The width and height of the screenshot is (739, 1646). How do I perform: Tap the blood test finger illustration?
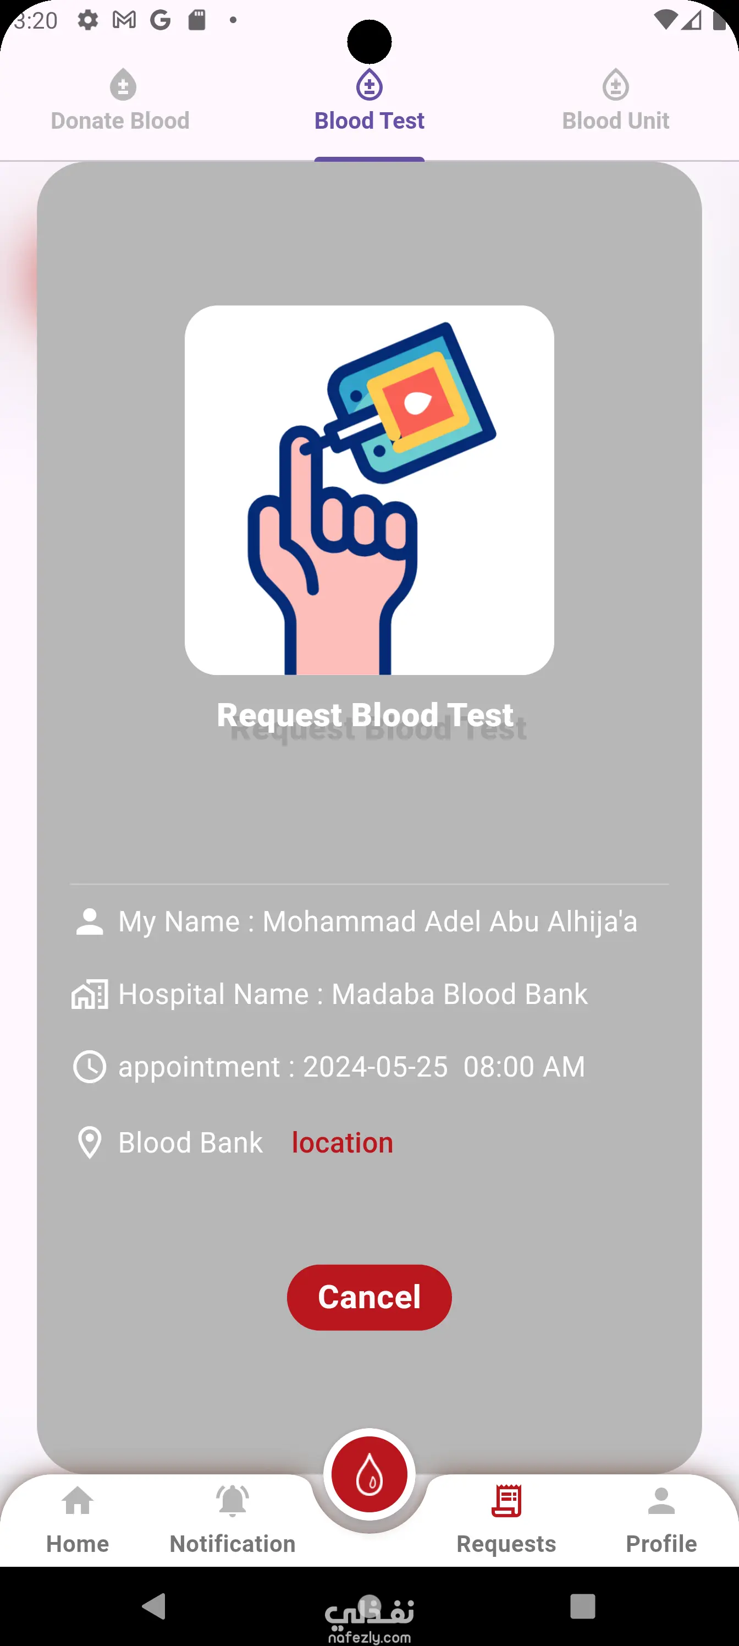369,490
